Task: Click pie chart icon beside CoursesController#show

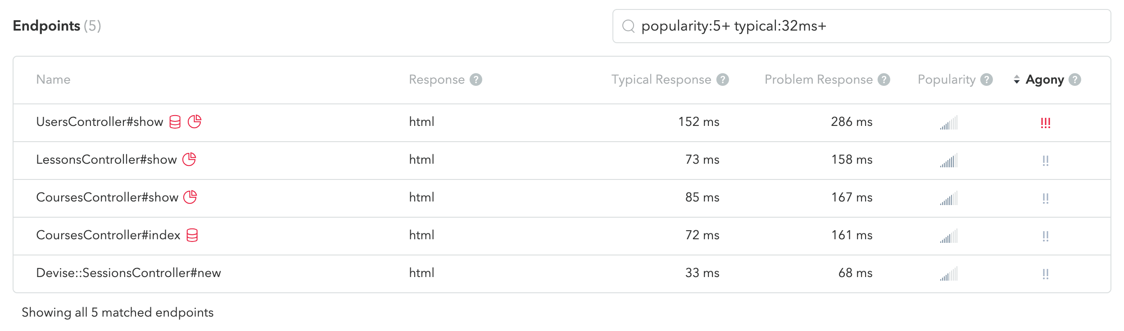Action: [x=190, y=197]
